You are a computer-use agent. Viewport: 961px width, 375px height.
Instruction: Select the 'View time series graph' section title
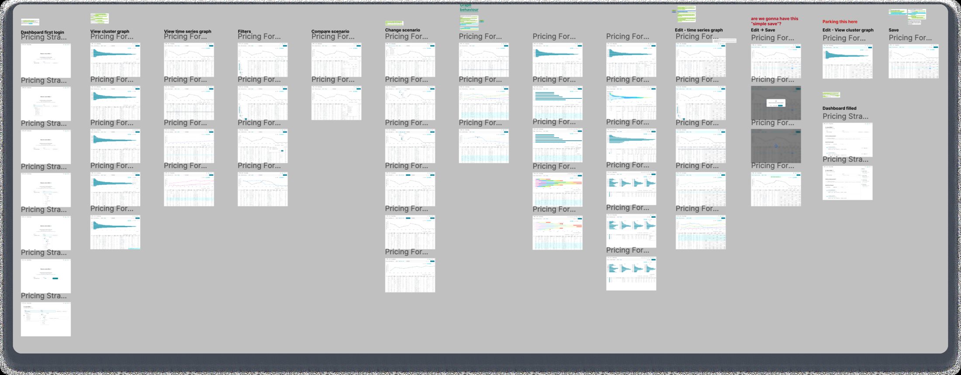pyautogui.click(x=187, y=31)
